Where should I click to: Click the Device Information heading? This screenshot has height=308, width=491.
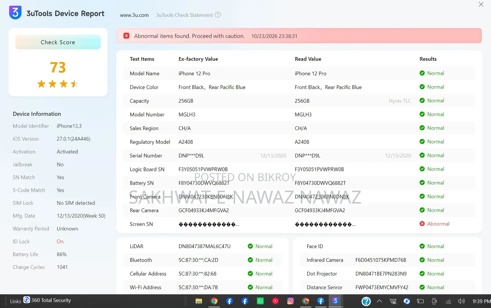[x=37, y=114]
